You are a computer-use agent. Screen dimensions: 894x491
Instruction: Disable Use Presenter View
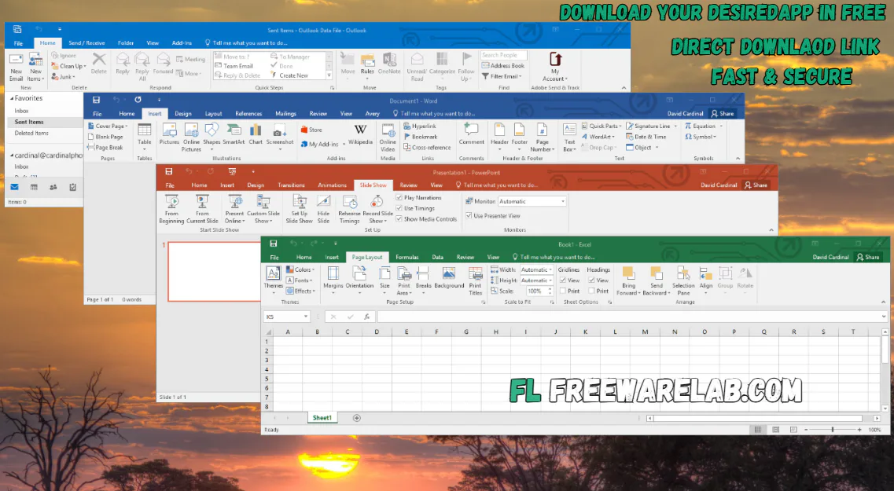click(467, 215)
